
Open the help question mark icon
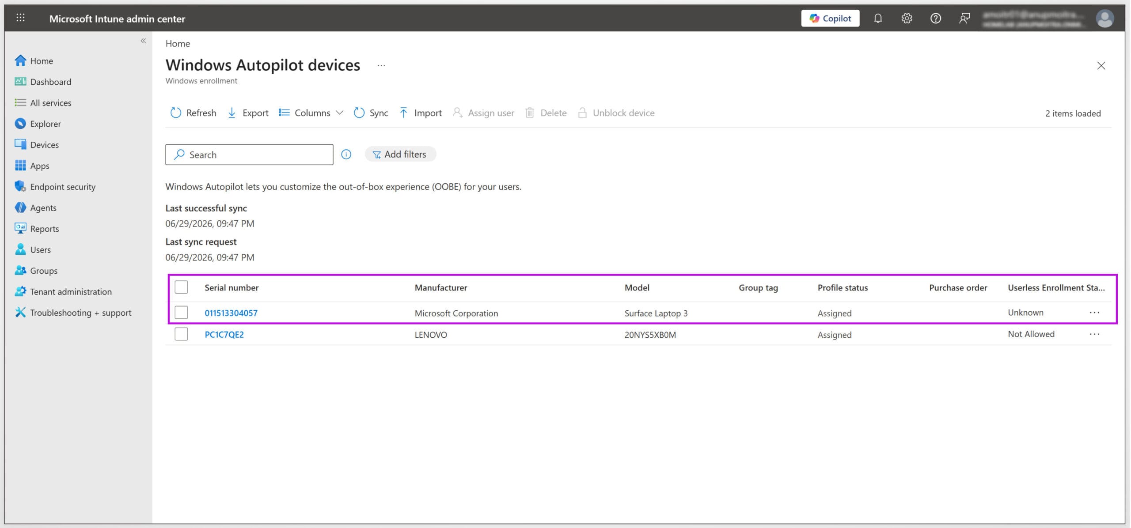[935, 18]
